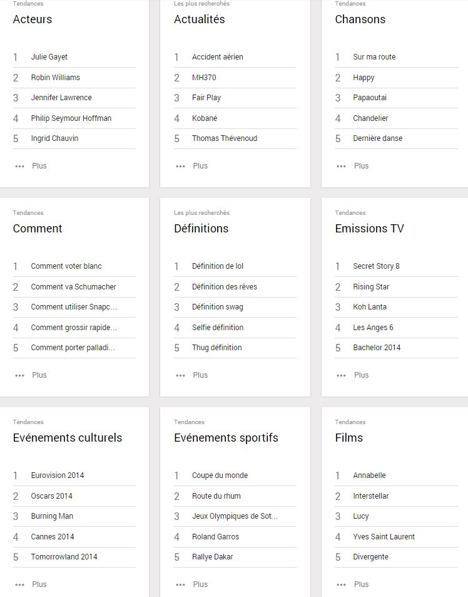Click the Evénements sportifs card title
Image resolution: width=468 pixels, height=597 pixels.
tap(226, 438)
